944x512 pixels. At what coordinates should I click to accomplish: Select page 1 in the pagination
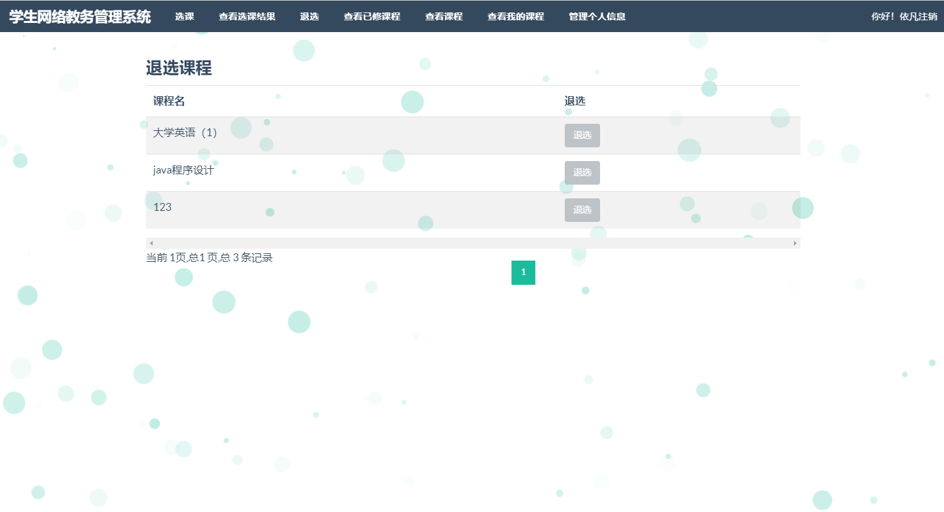click(x=523, y=272)
